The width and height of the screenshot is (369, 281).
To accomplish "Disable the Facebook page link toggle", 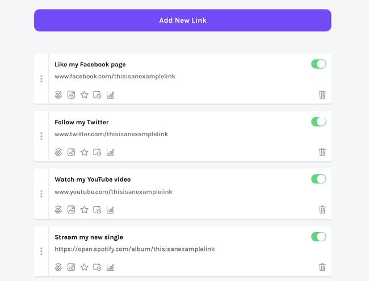I will coord(318,64).
